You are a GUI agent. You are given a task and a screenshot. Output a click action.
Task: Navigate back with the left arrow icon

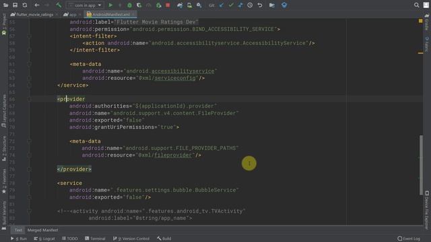[x=37, y=5]
